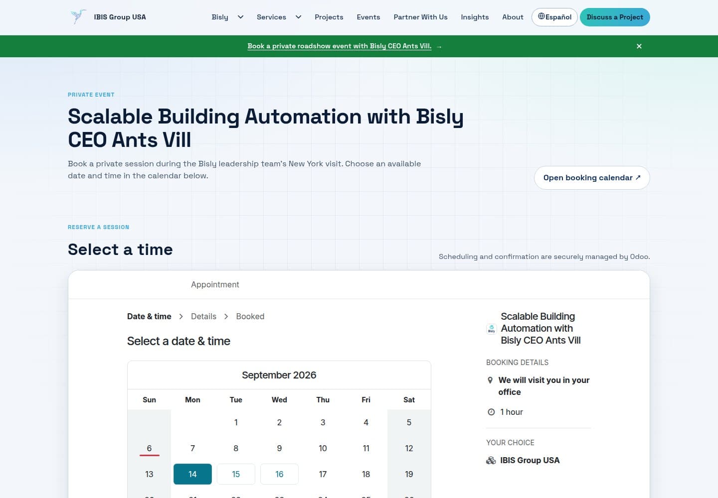
Task: Click the BOOKING DETAILS label
Action: coord(517,363)
